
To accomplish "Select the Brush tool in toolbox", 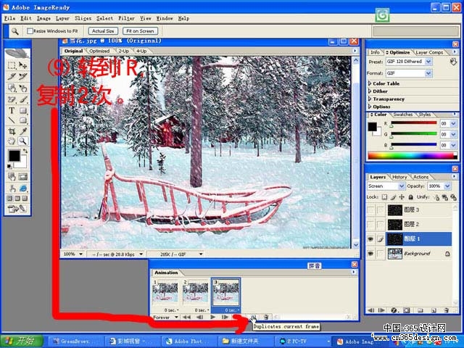I will click(x=23, y=99).
